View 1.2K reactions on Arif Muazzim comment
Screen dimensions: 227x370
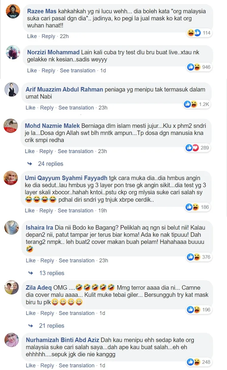[x=197, y=104]
